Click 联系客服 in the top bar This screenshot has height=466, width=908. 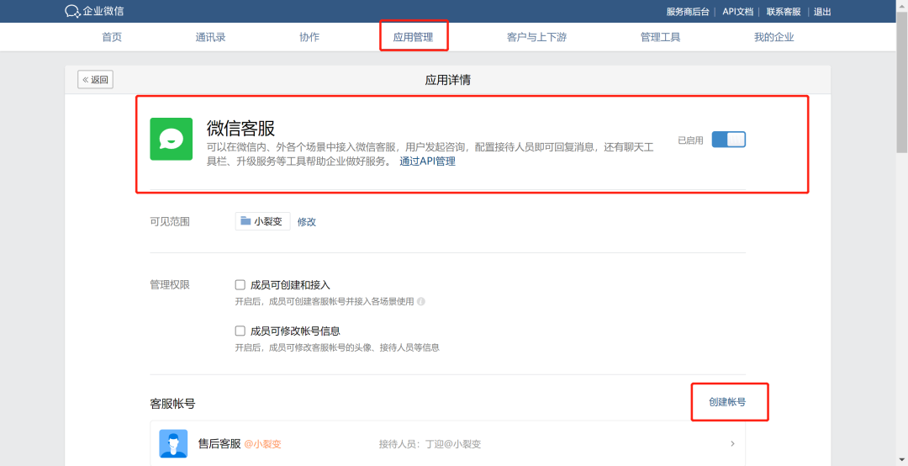coord(784,12)
